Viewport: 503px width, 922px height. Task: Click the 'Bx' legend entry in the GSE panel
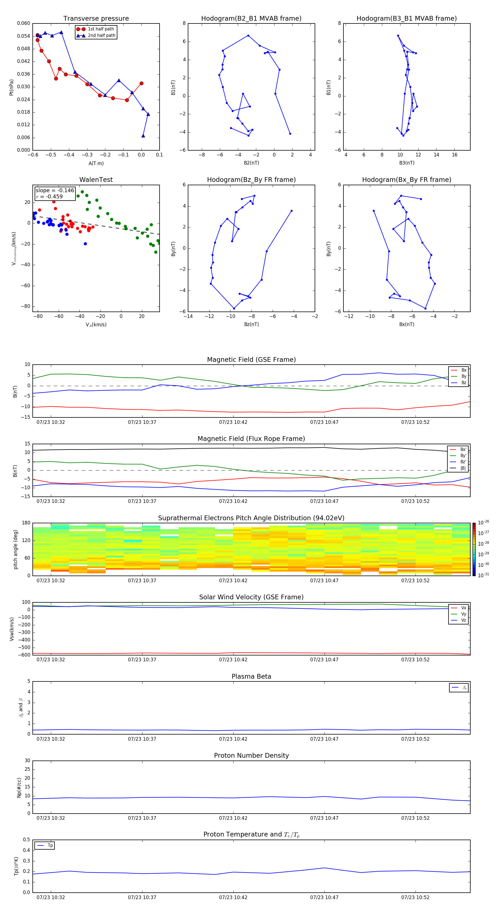click(459, 370)
